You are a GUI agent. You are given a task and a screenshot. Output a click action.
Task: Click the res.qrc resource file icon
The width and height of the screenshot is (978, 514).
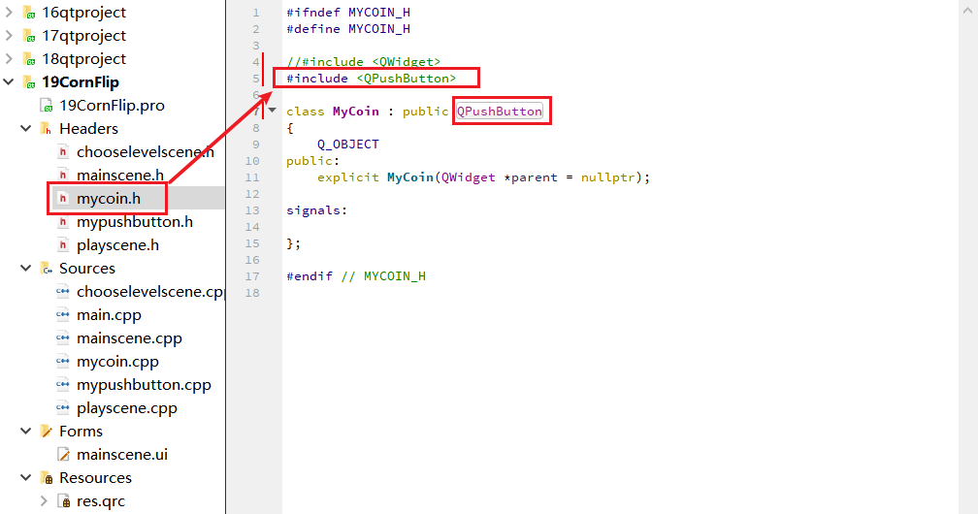click(64, 500)
